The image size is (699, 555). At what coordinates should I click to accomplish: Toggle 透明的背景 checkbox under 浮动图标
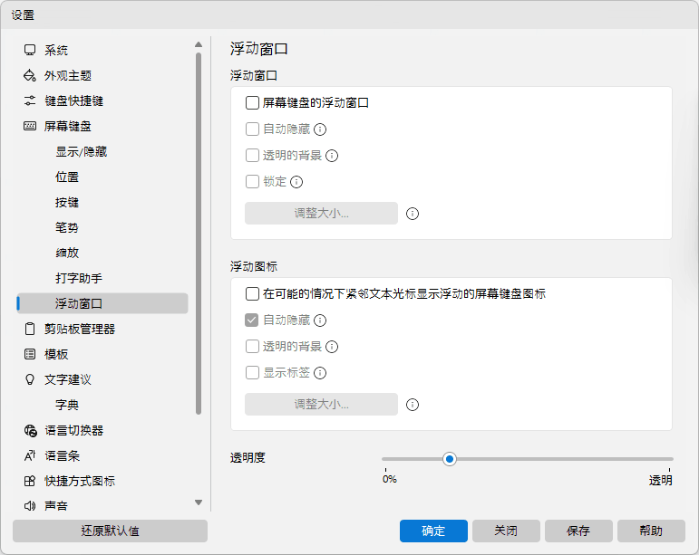(252, 347)
